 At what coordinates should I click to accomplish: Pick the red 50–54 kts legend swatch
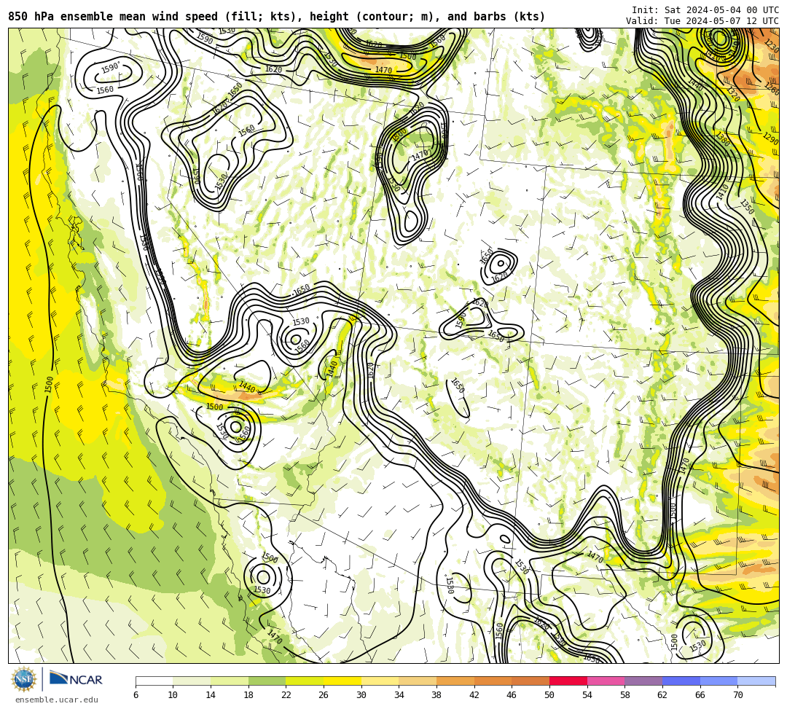pyautogui.click(x=568, y=681)
